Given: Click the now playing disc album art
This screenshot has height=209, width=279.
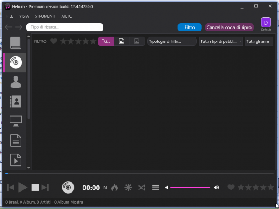Looking at the screenshot, I should tap(68, 187).
